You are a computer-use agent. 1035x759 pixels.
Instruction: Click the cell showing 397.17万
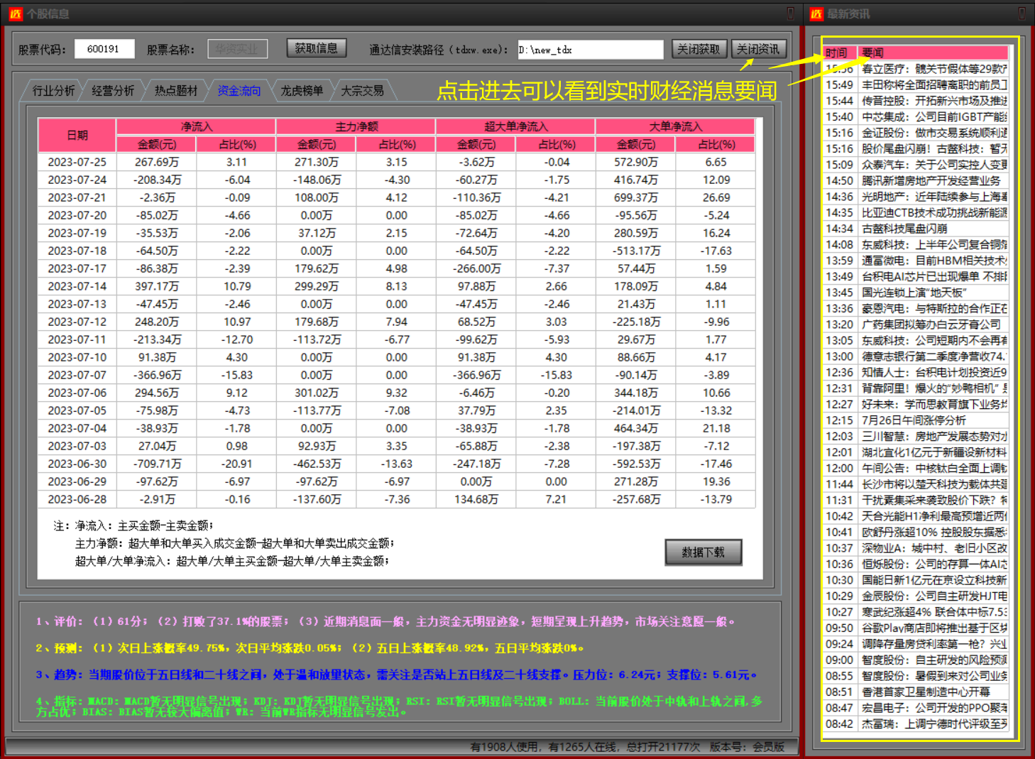[x=157, y=286]
